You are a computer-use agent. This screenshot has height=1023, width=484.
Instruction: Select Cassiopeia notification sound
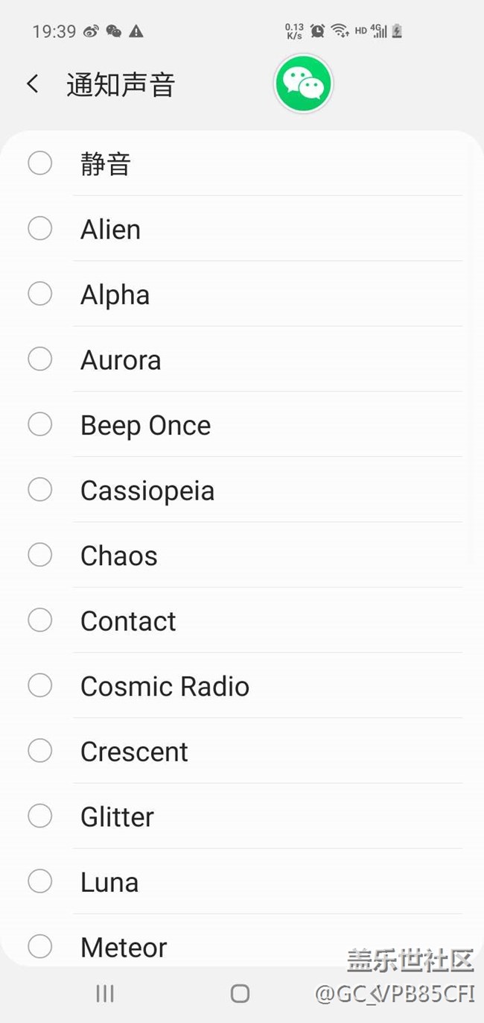tap(147, 491)
